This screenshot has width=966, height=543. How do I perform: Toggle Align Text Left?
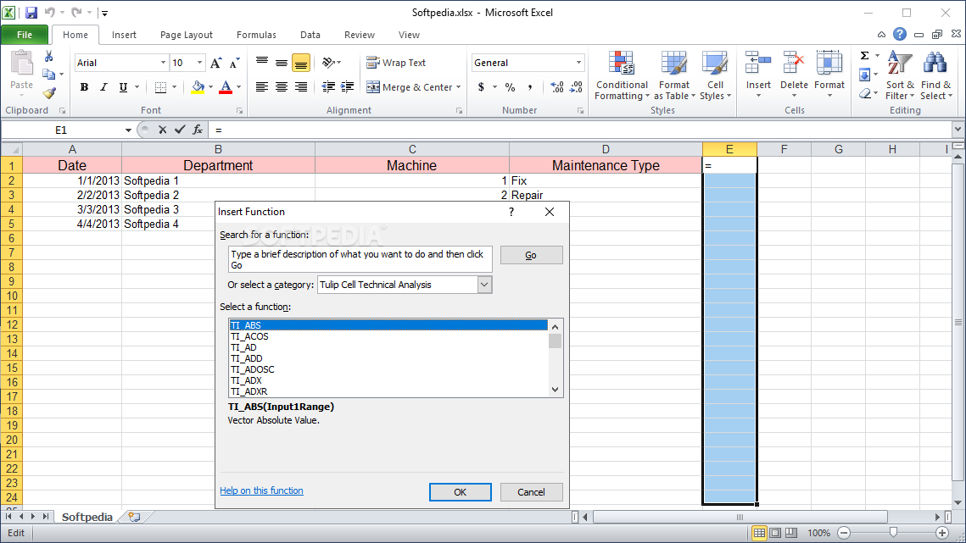(262, 87)
